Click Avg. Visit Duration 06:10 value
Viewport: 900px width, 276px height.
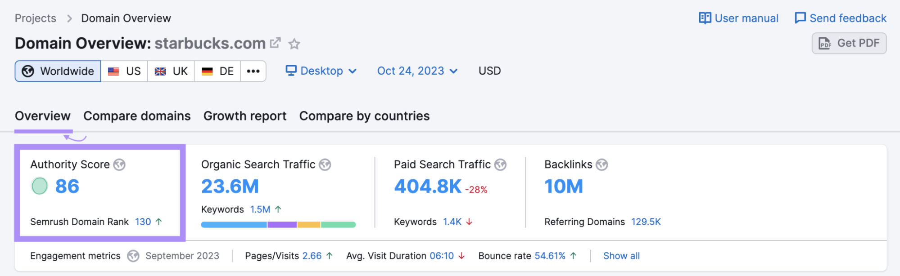point(442,256)
